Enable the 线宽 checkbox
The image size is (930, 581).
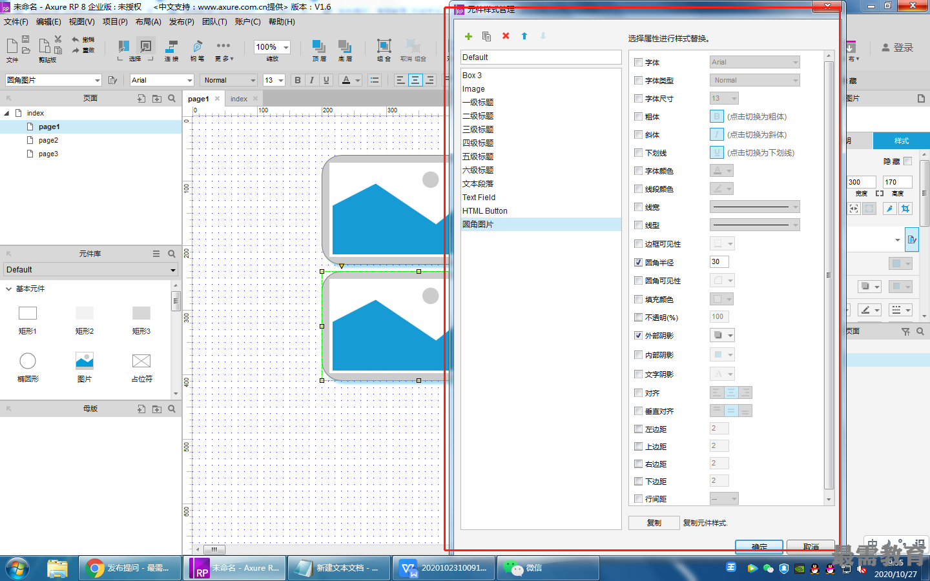(638, 207)
